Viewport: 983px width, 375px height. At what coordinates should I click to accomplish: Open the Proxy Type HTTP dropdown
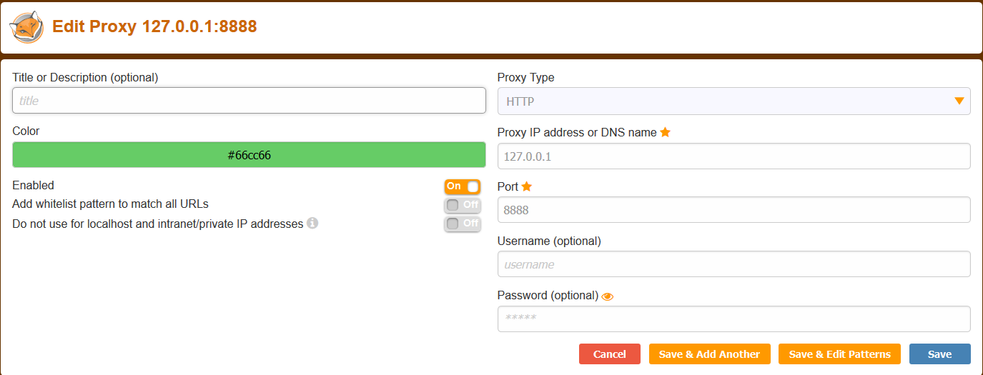(733, 101)
